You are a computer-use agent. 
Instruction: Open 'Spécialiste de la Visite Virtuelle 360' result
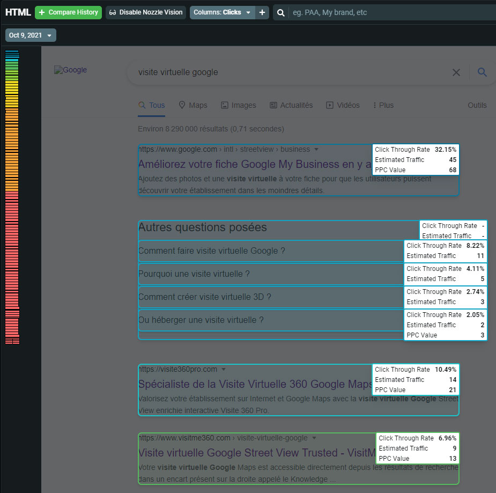point(255,384)
